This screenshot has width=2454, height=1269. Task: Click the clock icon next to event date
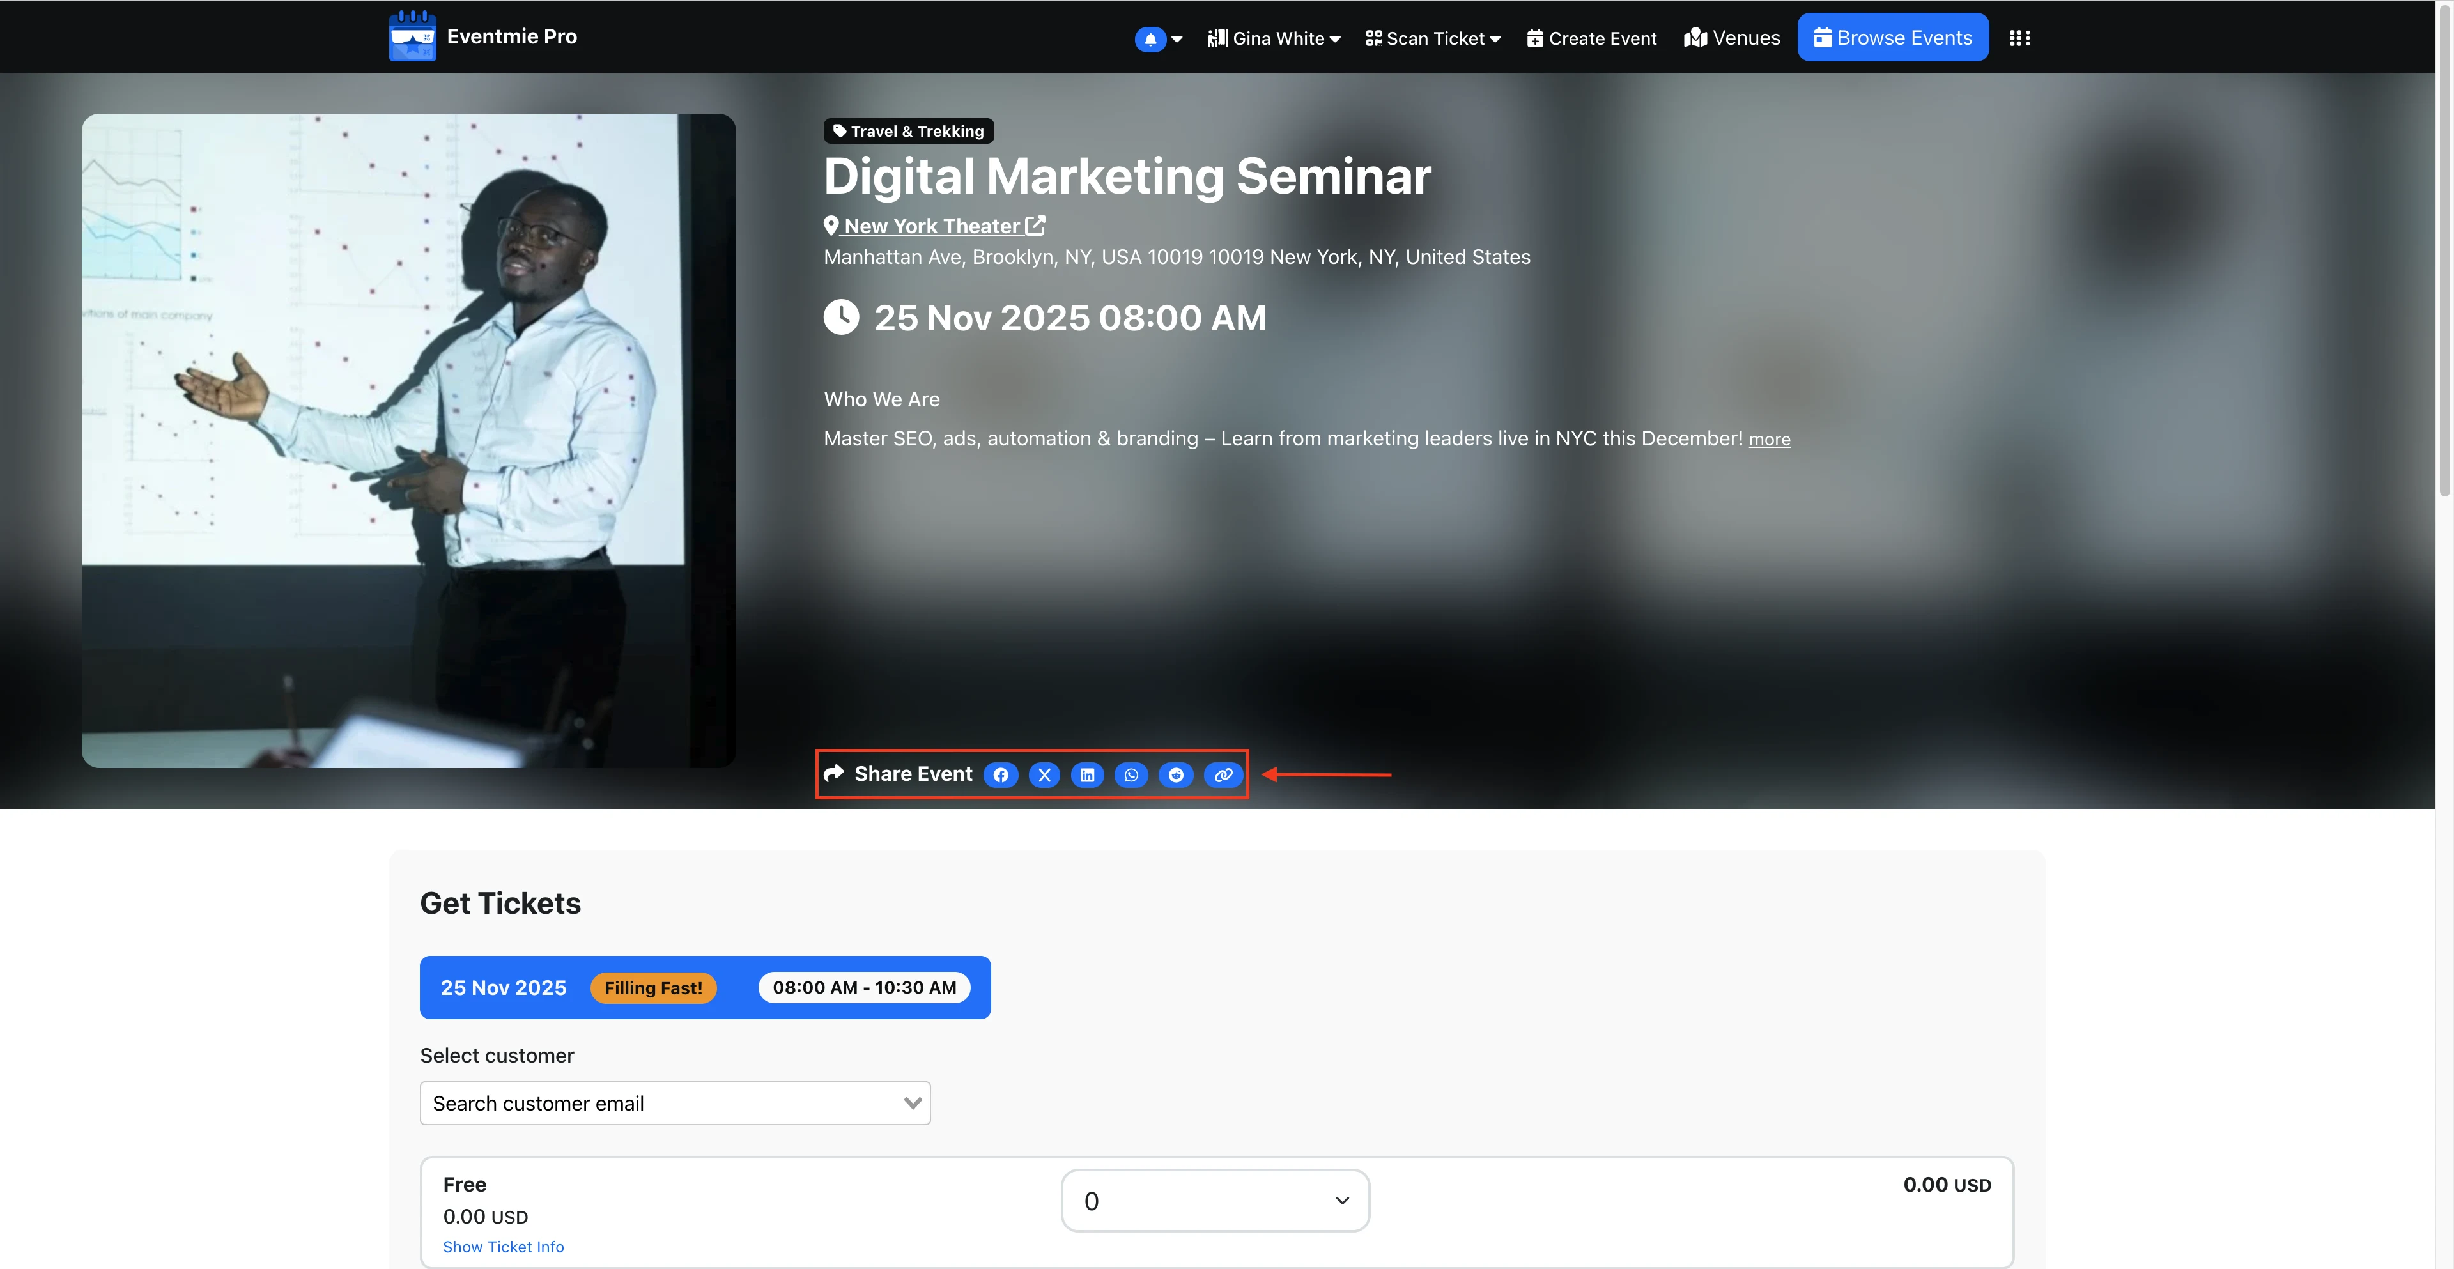[x=841, y=317]
